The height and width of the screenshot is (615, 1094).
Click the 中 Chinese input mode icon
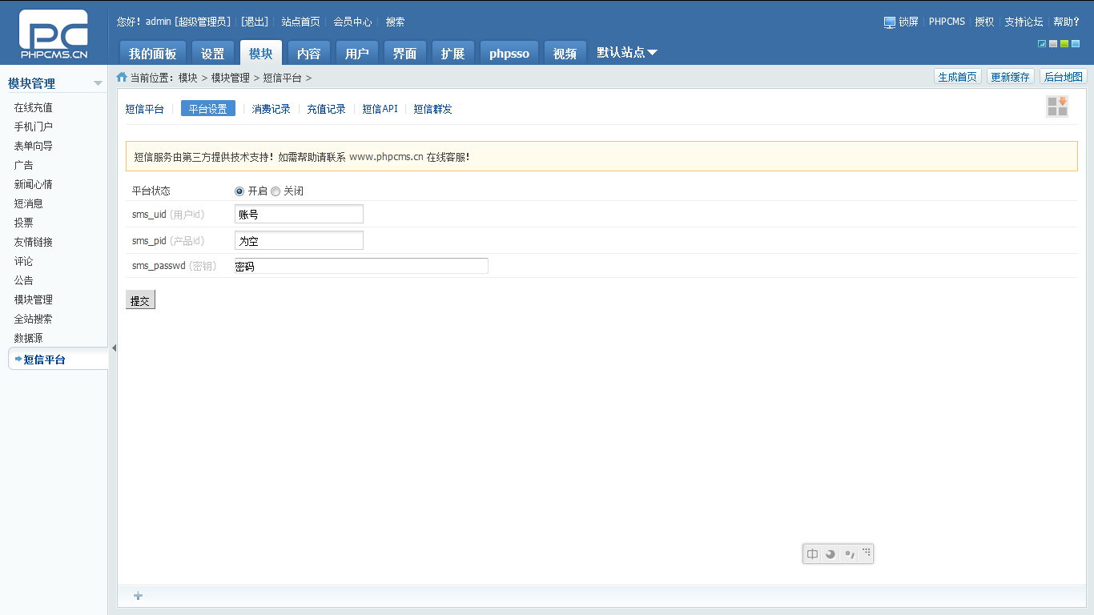(813, 554)
